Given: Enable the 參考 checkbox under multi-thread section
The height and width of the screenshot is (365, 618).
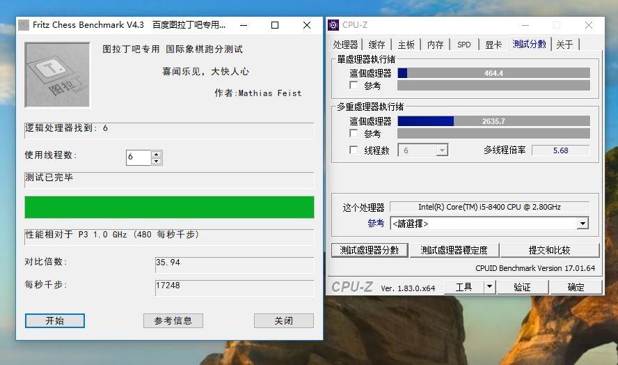Looking at the screenshot, I should [354, 133].
